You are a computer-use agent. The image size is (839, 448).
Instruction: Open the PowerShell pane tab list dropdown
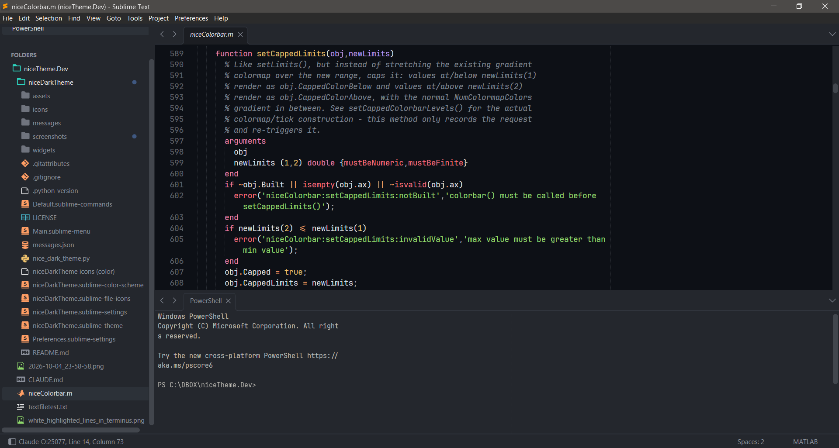(x=832, y=300)
